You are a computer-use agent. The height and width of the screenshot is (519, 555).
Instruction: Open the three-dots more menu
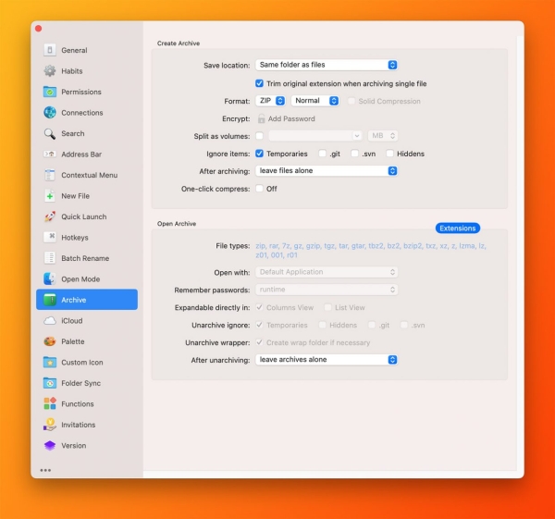(45, 470)
